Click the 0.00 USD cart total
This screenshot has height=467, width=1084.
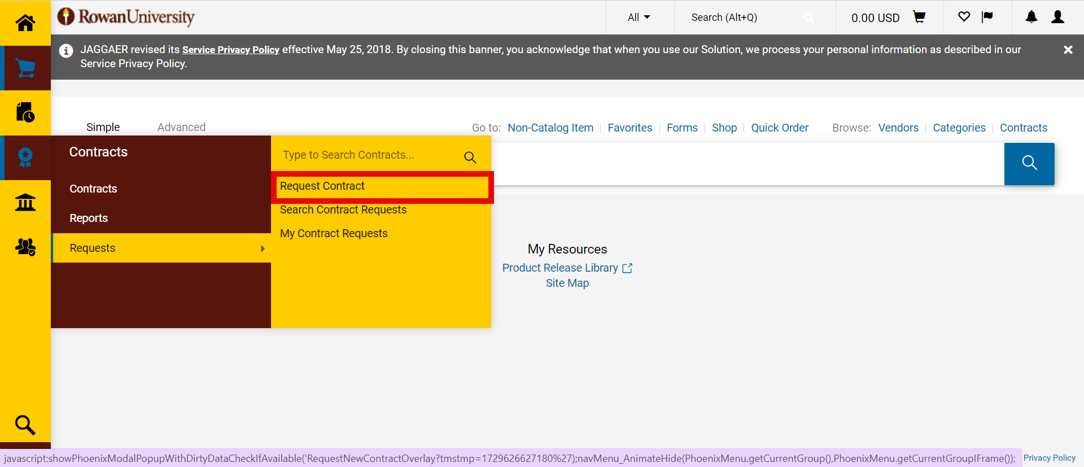point(875,18)
